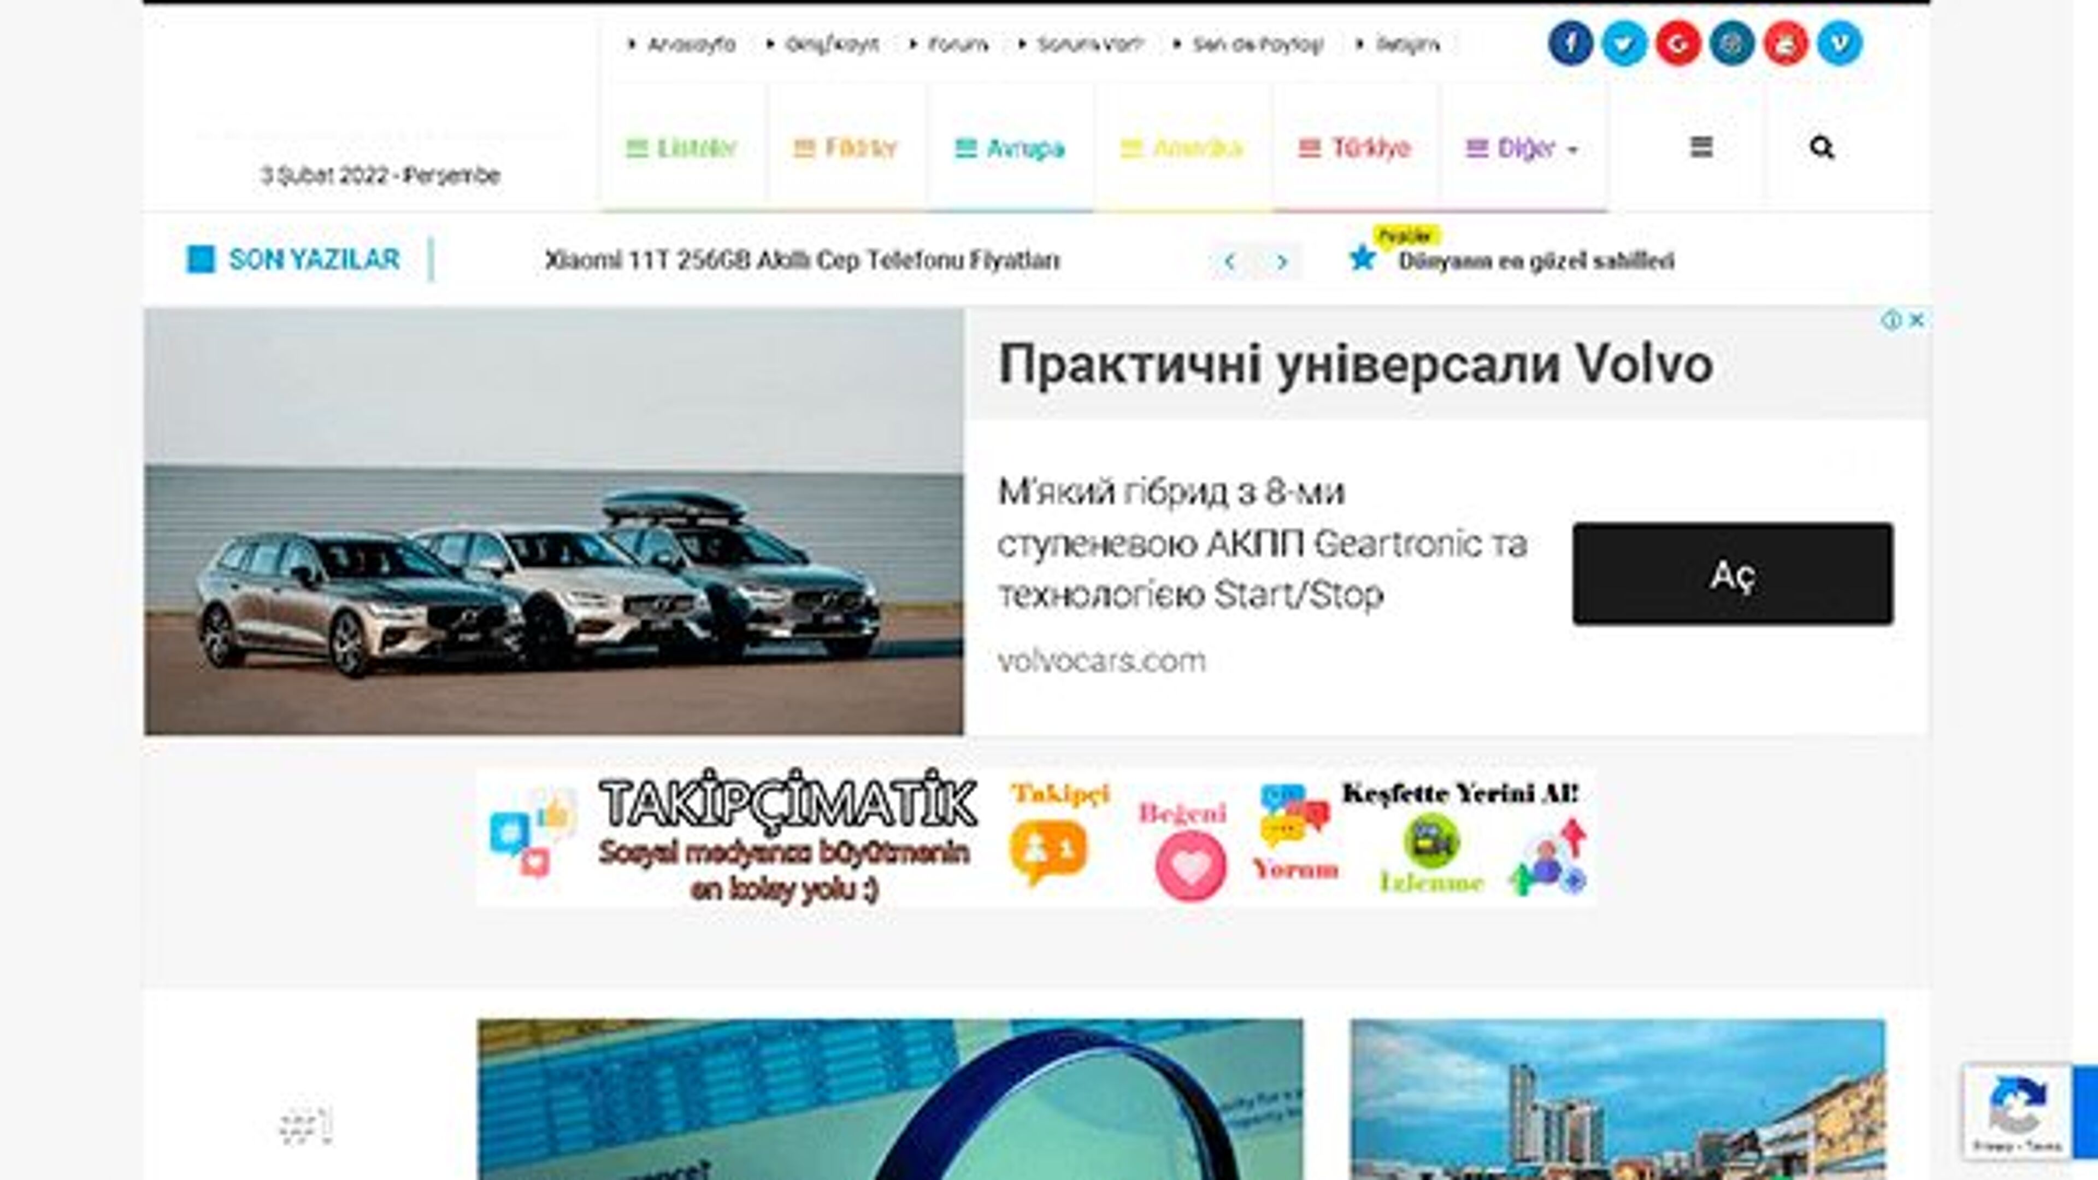This screenshot has width=2098, height=1180.
Task: Expand the Diğer dropdown menu
Action: coord(1522,148)
